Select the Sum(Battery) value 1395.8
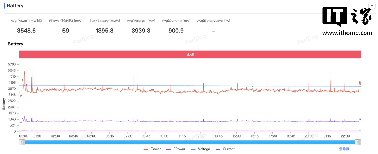This screenshot has height=154, width=378. (x=104, y=31)
